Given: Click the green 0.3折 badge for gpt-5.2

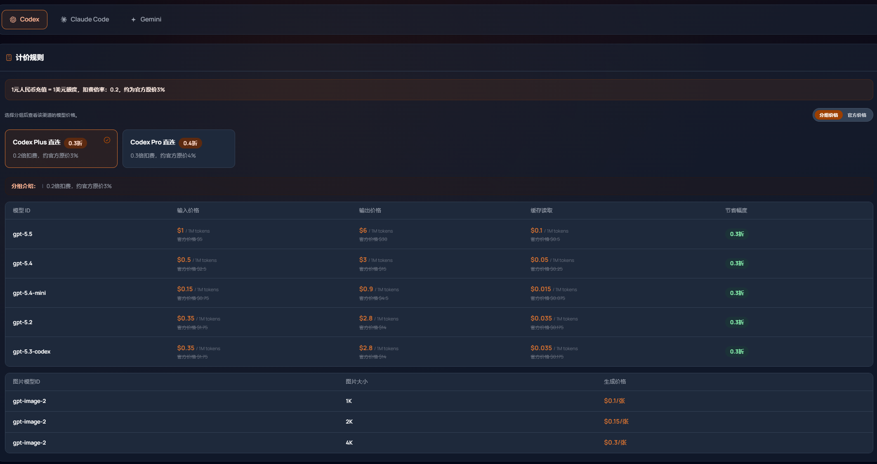Looking at the screenshot, I should 737,322.
